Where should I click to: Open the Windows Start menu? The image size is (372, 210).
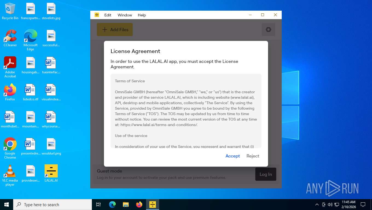point(7,205)
